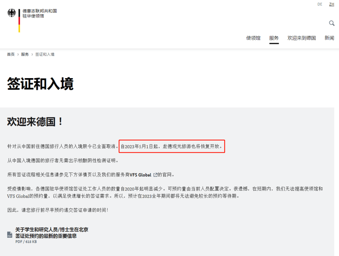Viewport: 339px width, 256px height.
Task: Open the 使领馆 navigation menu
Action: click(253, 38)
